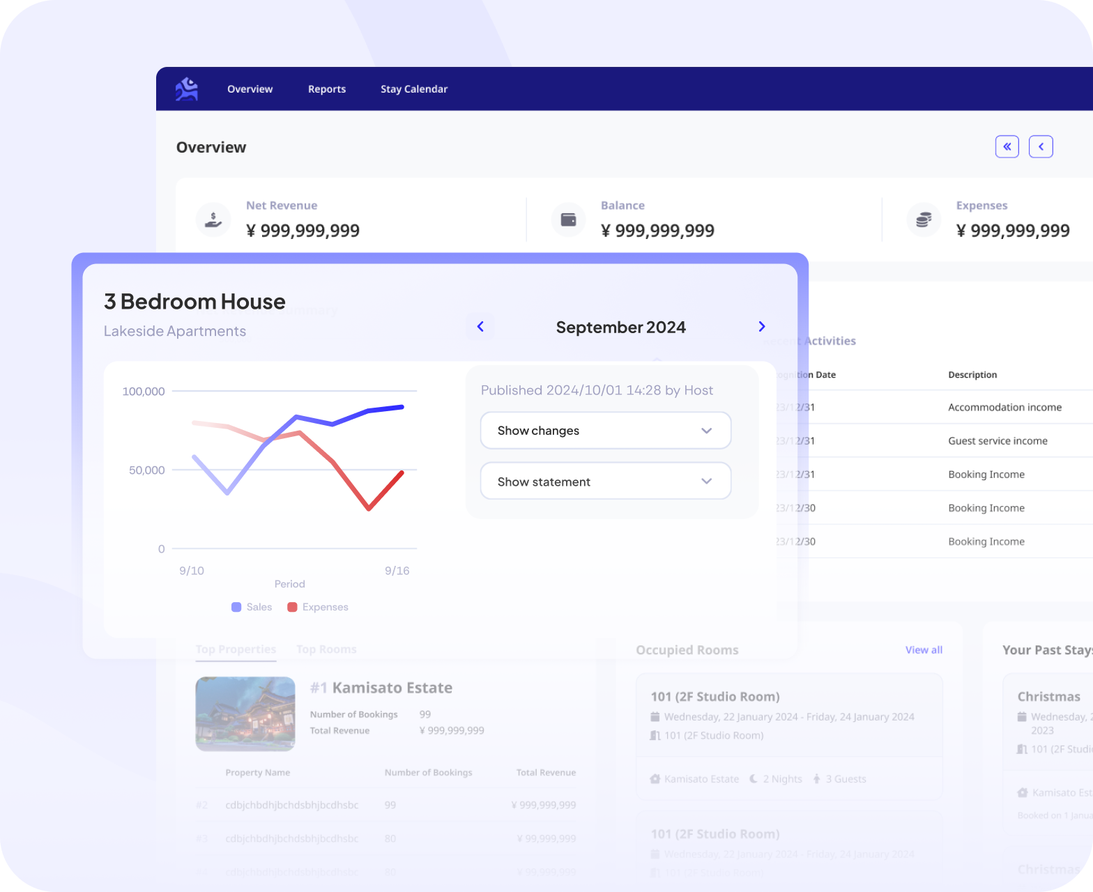
Task: Switch to the Top Rooms tab
Action: coord(326,649)
